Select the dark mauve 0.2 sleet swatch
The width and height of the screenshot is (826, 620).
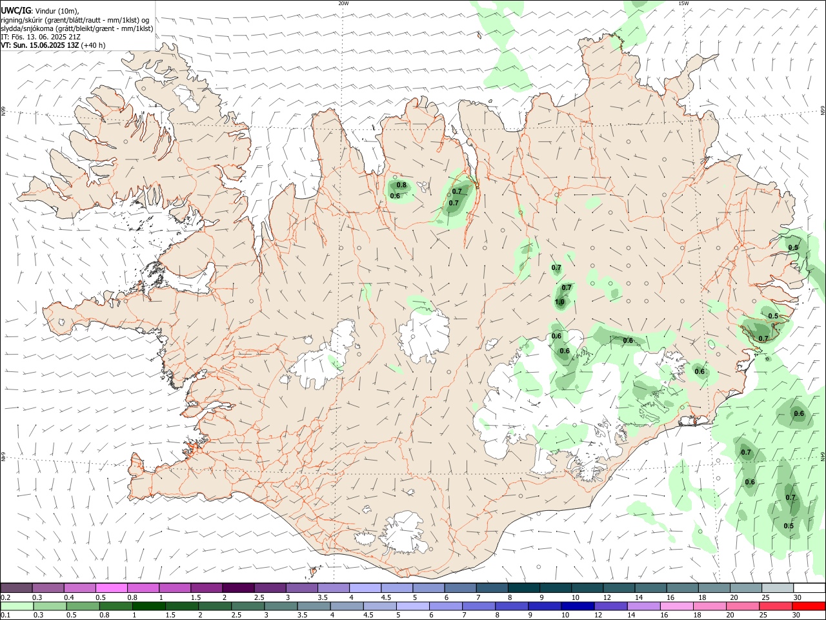[16, 588]
